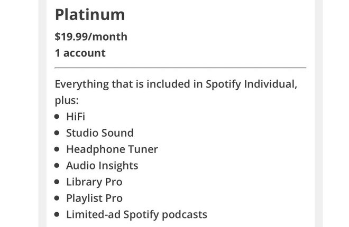The height and width of the screenshot is (227, 349).
Task: Click the horizontal divider below account
Action: [180, 67]
